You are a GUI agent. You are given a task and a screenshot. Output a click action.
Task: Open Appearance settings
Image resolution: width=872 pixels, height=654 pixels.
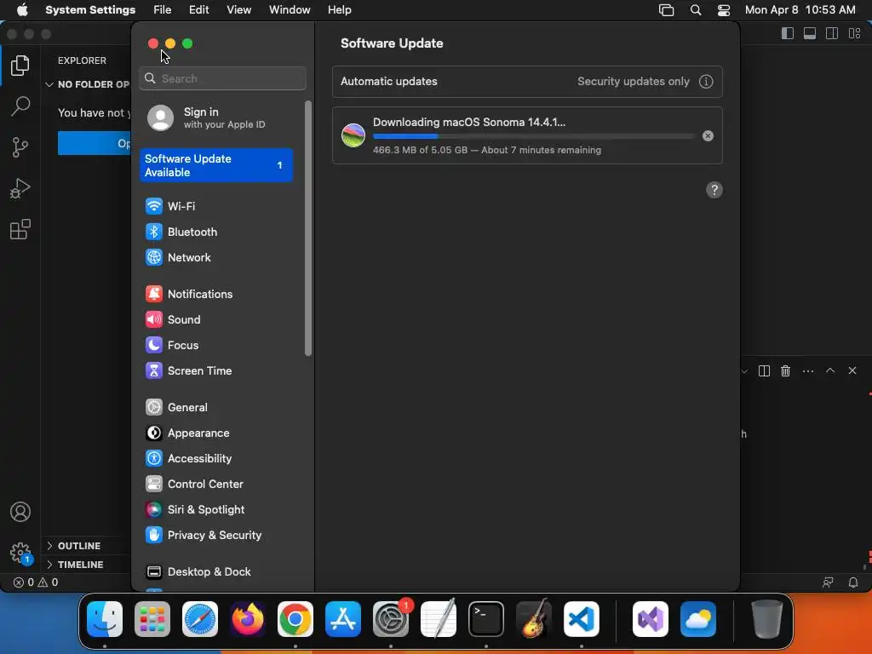[215, 433]
